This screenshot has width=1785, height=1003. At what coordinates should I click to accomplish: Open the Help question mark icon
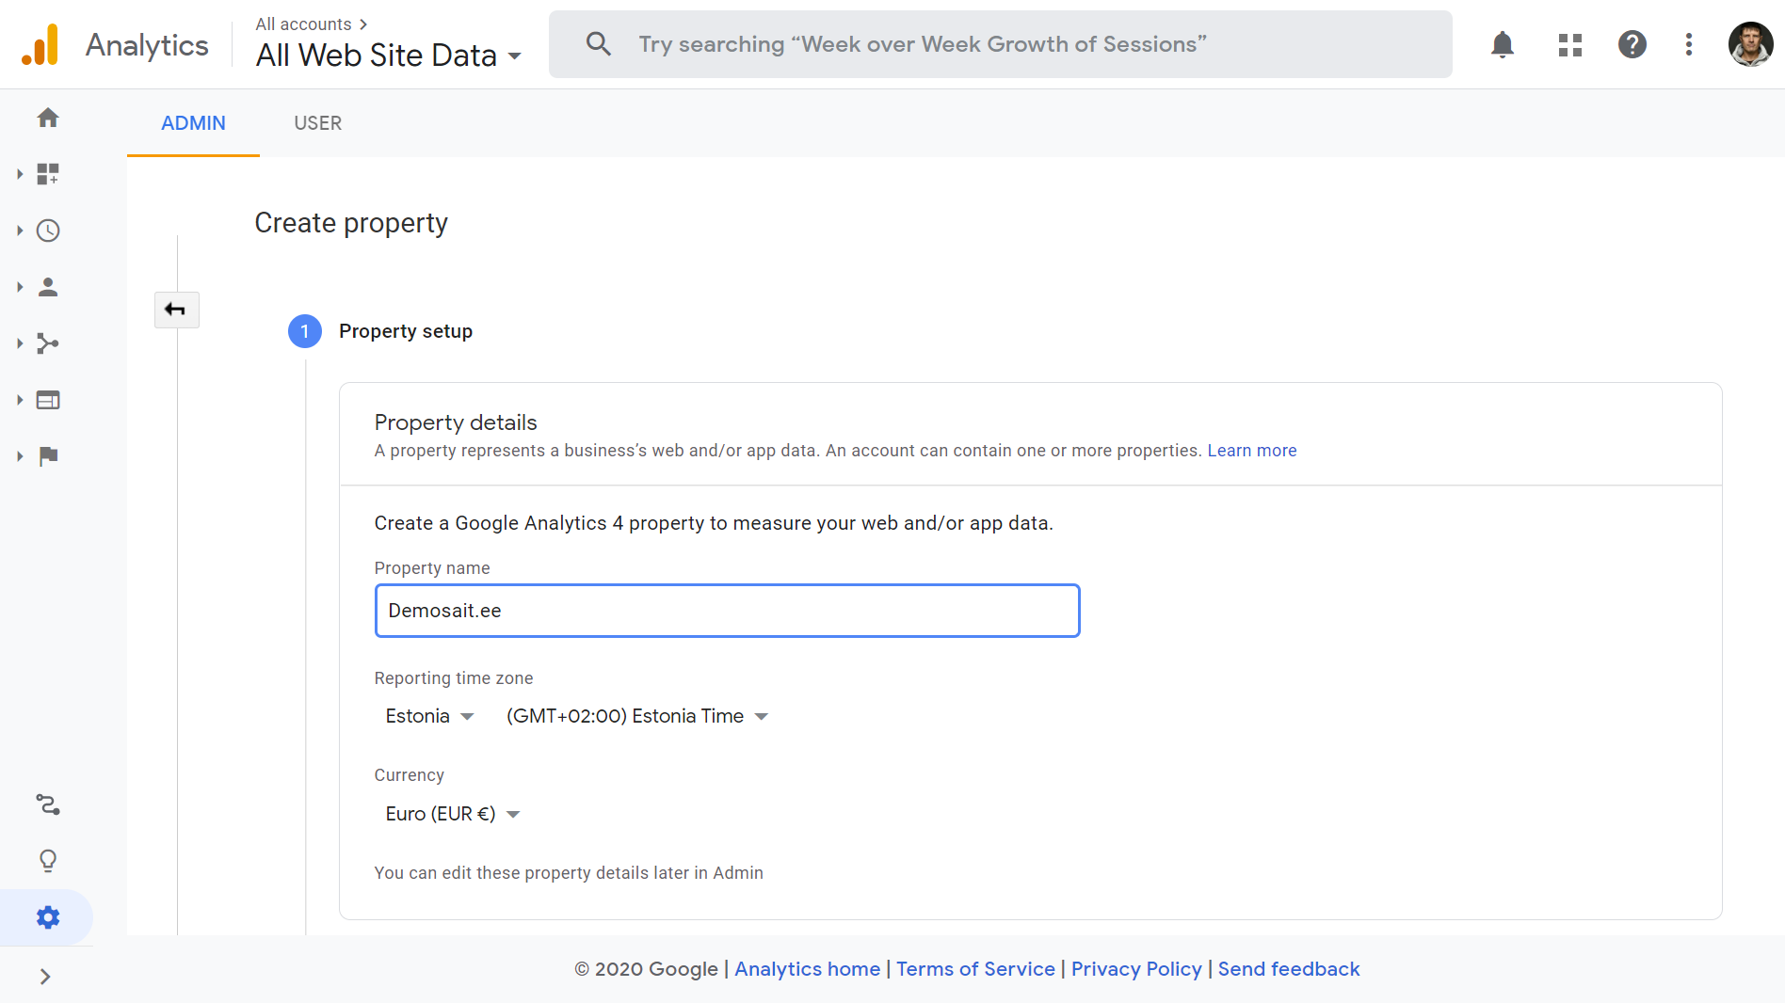(x=1632, y=44)
